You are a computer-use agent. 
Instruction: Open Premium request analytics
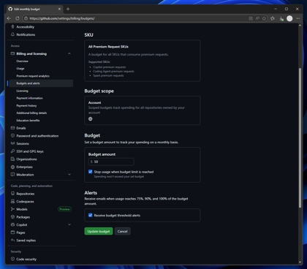coord(33,76)
